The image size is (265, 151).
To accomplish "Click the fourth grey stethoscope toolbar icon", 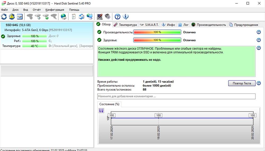I will [54, 17].
